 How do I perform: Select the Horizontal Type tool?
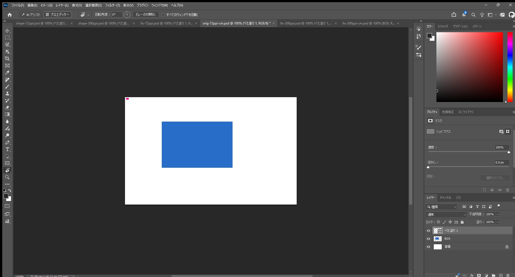(7, 149)
